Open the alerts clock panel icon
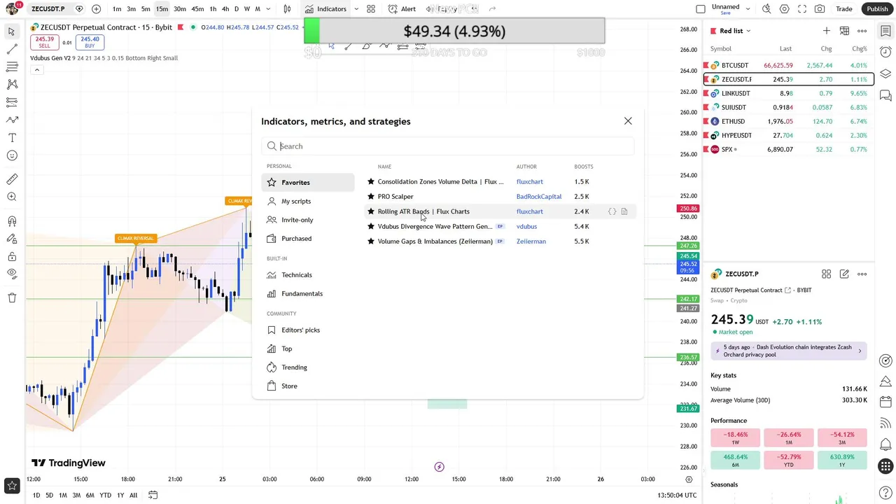Viewport: 896px width, 504px height. tap(885, 52)
